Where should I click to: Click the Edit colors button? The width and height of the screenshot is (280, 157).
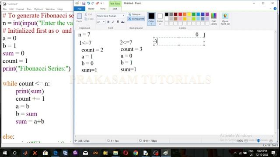click(213, 19)
